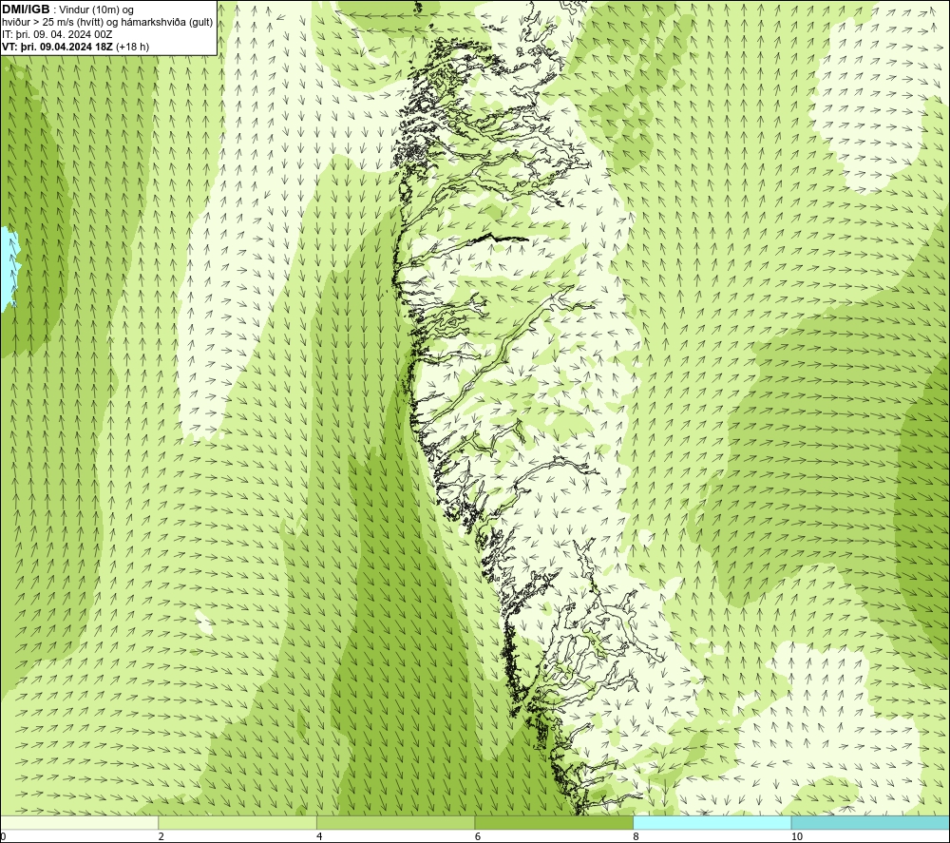Click the legend label '2'
950x843 pixels.
tap(161, 836)
